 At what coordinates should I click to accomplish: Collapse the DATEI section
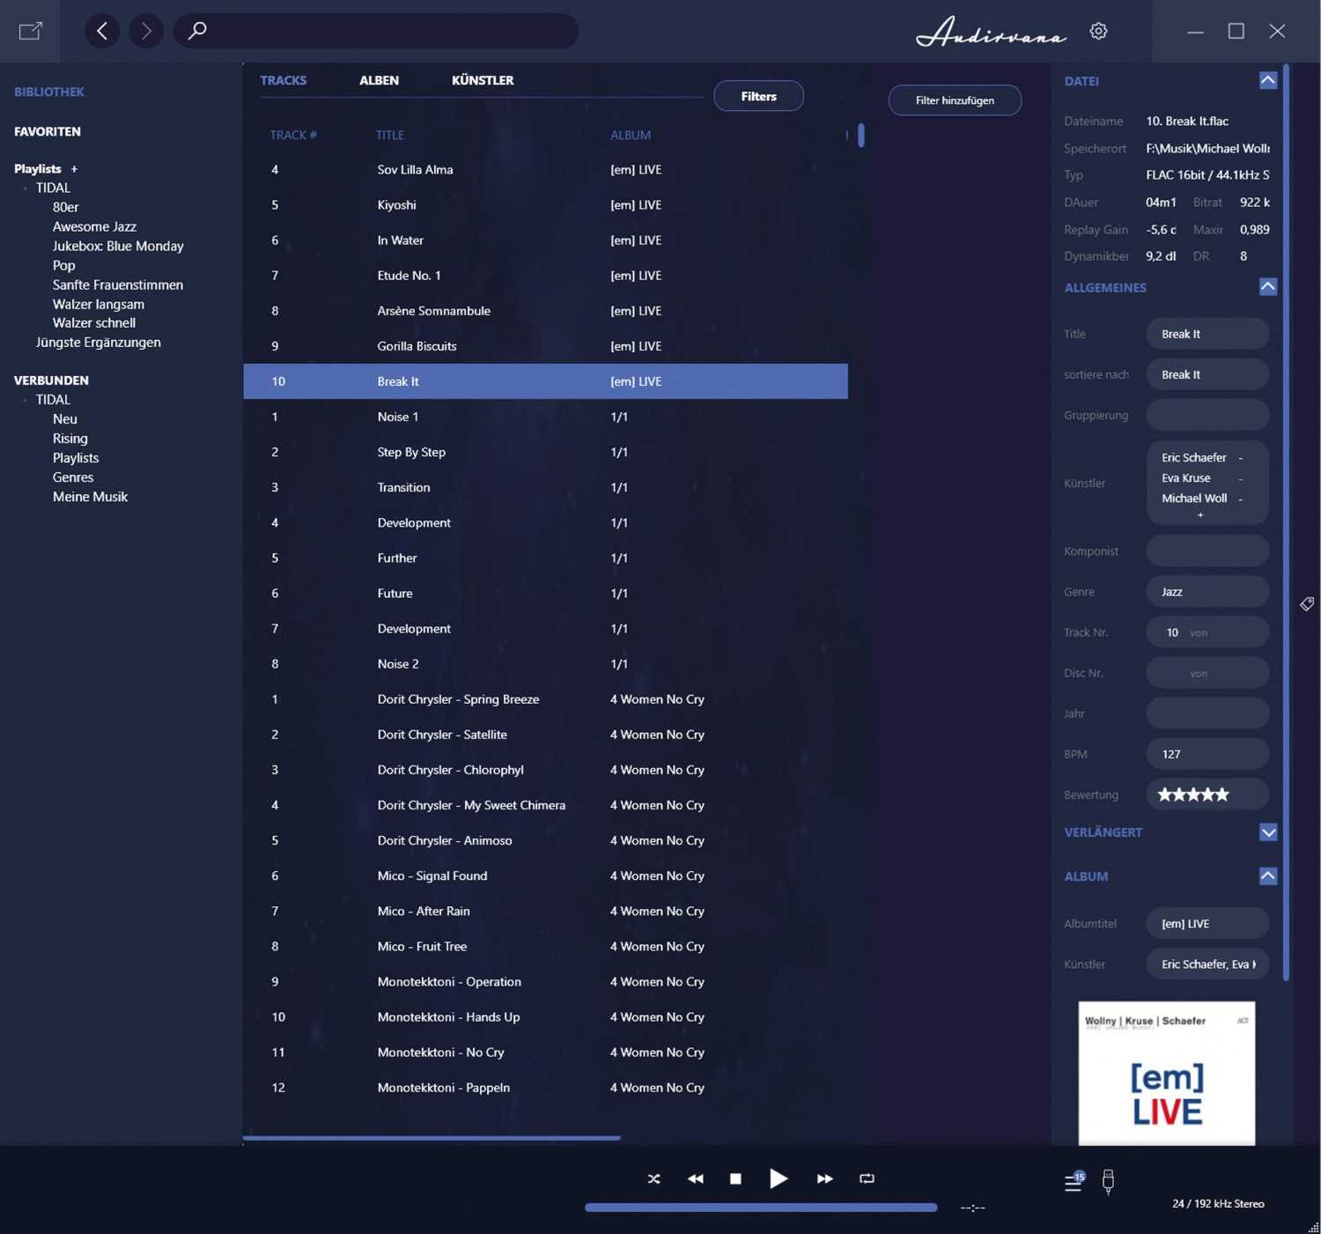click(x=1268, y=80)
